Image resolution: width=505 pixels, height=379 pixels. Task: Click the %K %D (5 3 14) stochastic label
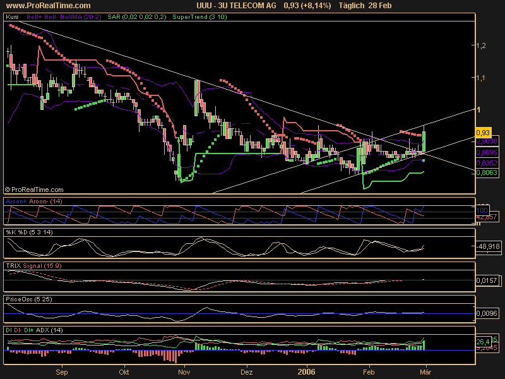click(29, 232)
